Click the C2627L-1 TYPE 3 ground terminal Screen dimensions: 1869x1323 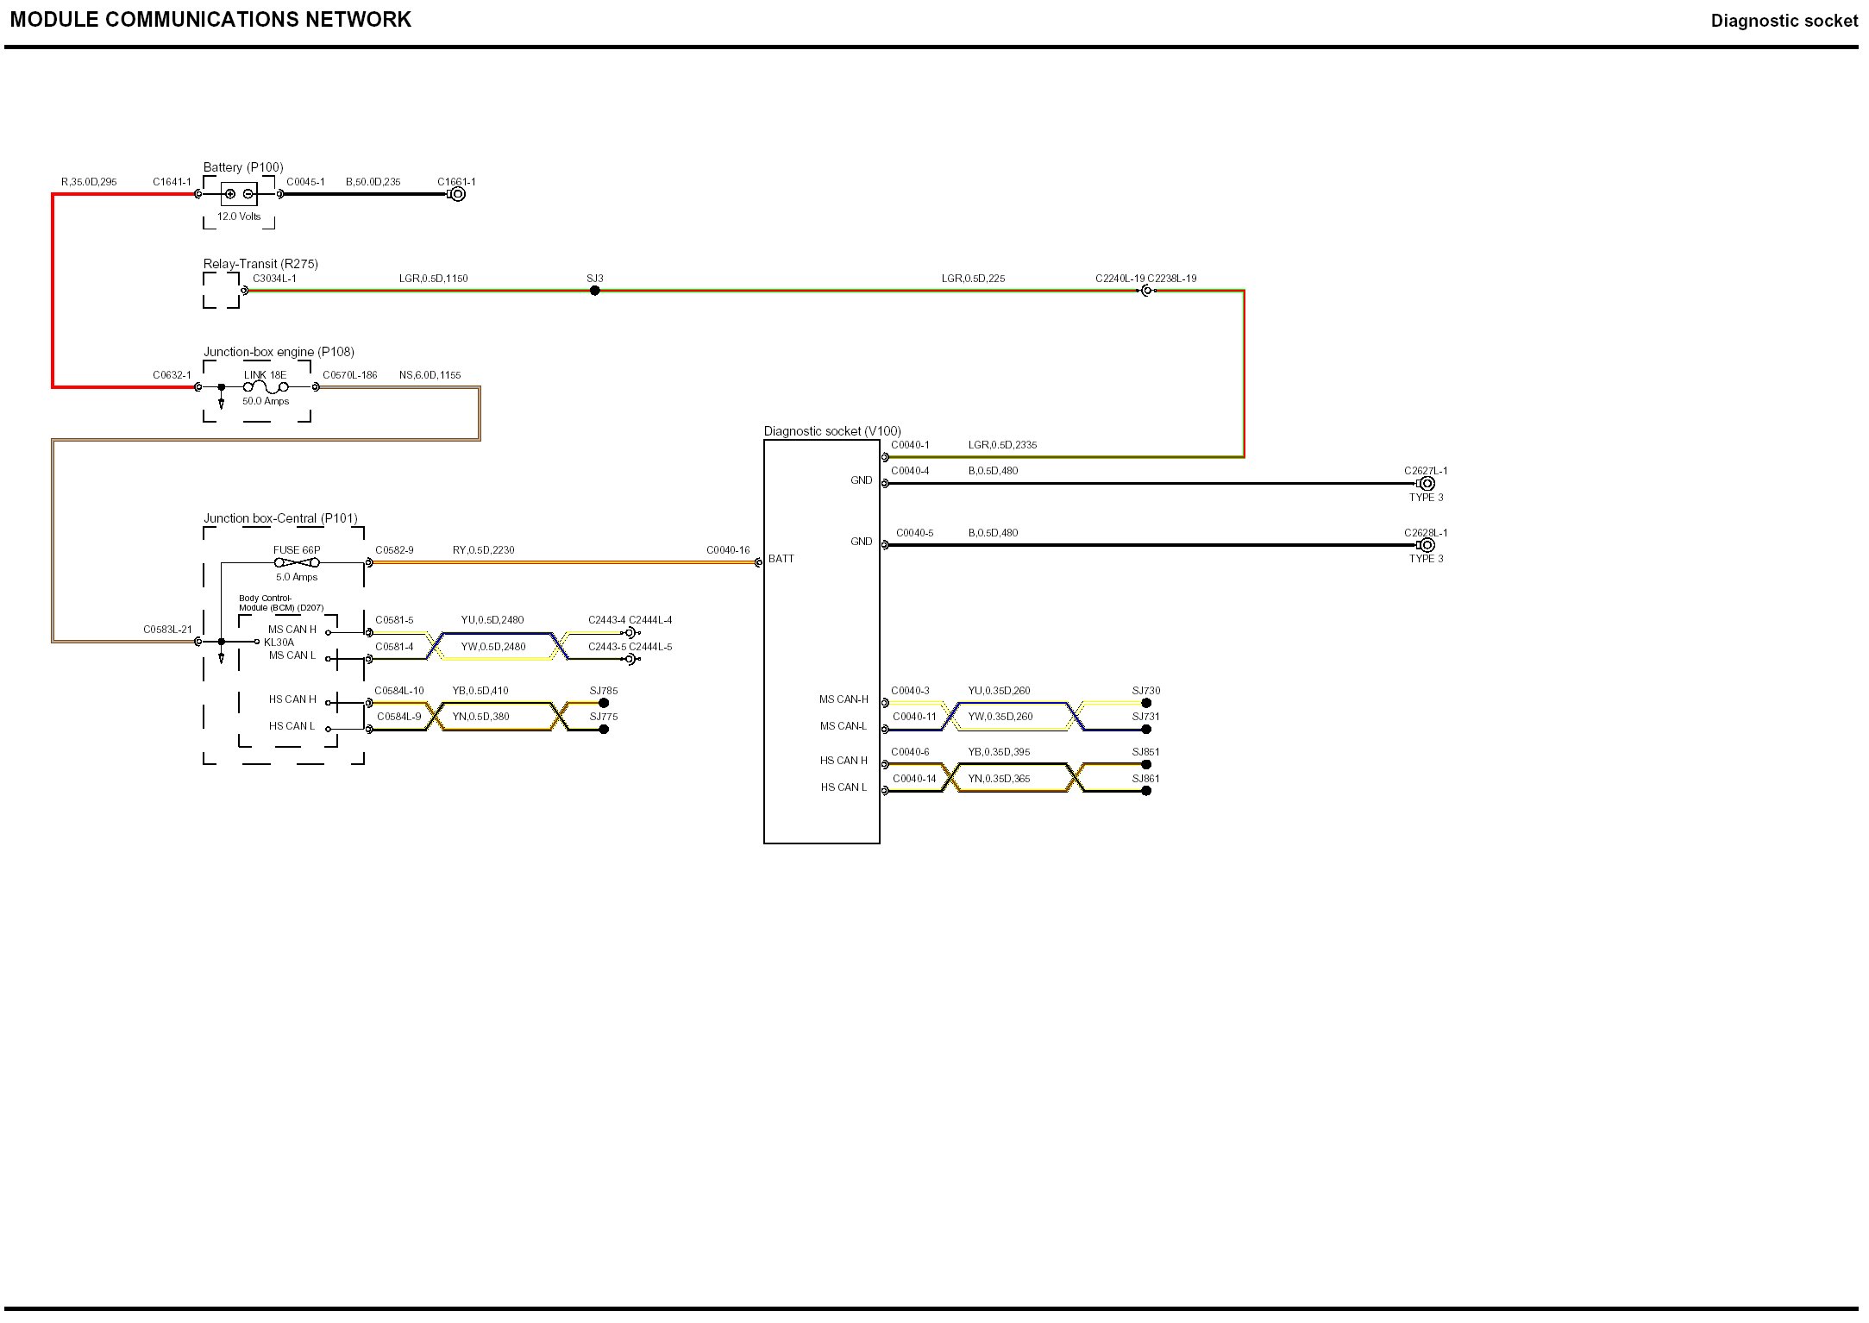(x=1427, y=484)
